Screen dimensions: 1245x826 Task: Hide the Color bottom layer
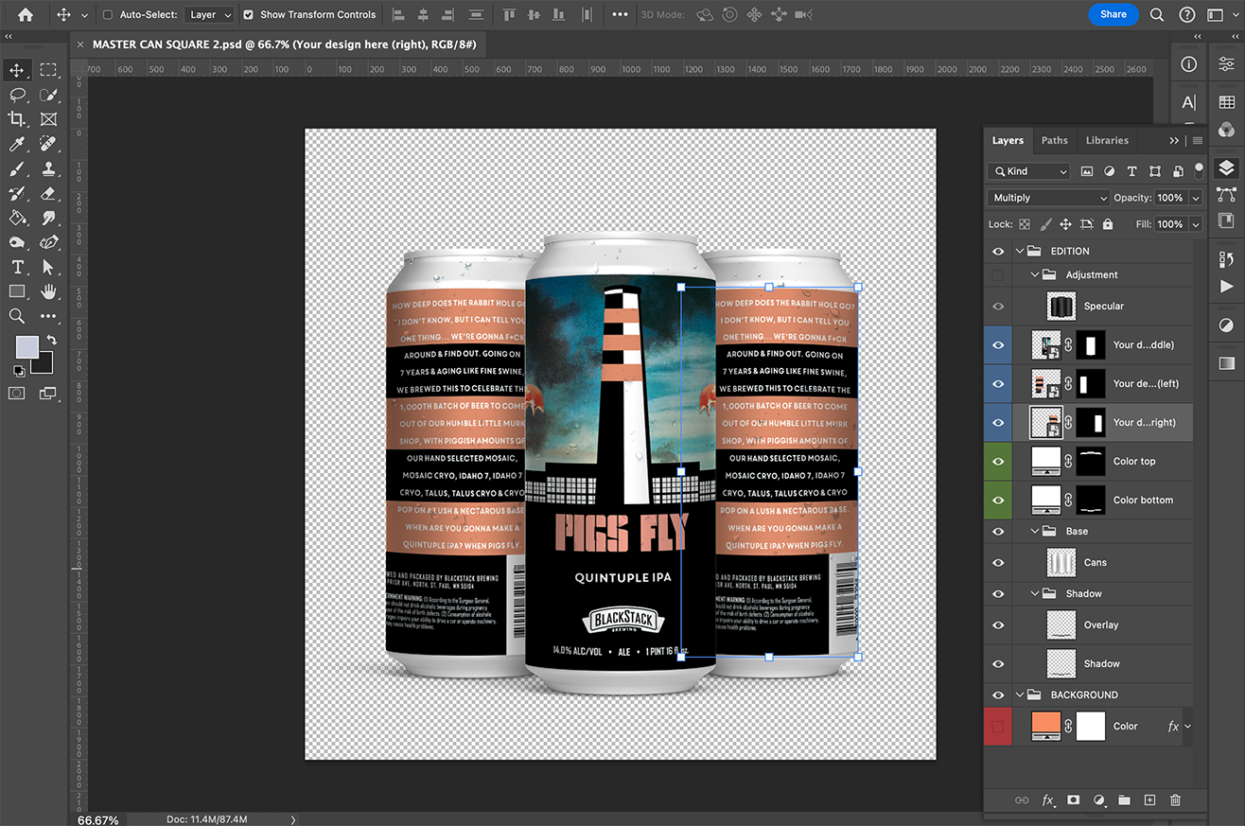(x=998, y=500)
